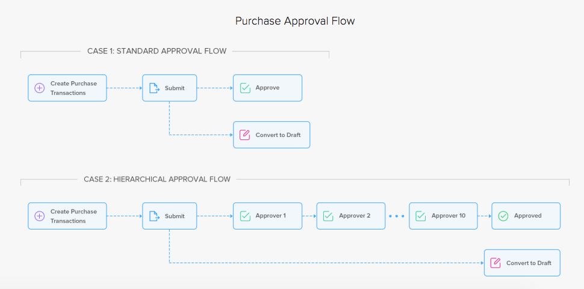Click the purple plus icon in Case 2
The width and height of the screenshot is (584, 289).
pyautogui.click(x=40, y=216)
